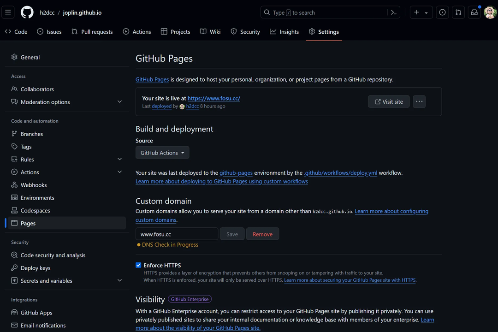Open the GitHub Actions source dropdown
Screen dimensions: 498x332
pos(162,153)
